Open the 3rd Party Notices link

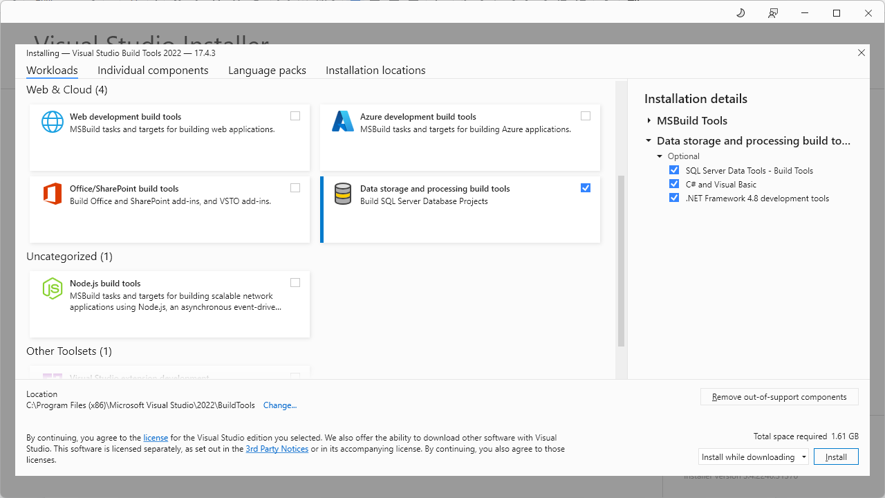pyautogui.click(x=277, y=449)
